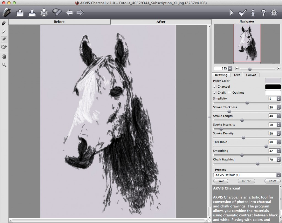Apply the result using the checkmark icon

(x=242, y=13)
